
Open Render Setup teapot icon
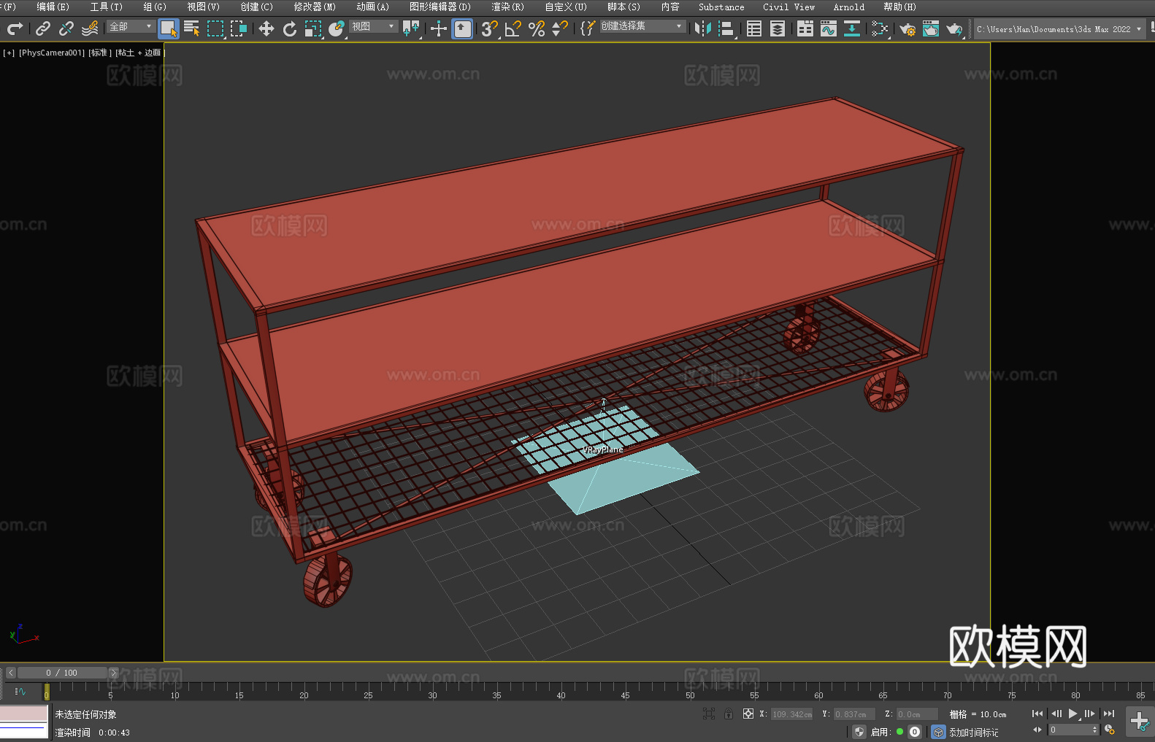(907, 28)
